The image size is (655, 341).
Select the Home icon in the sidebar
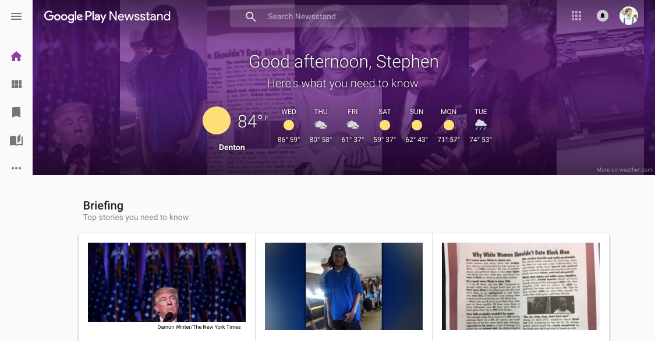pos(16,56)
